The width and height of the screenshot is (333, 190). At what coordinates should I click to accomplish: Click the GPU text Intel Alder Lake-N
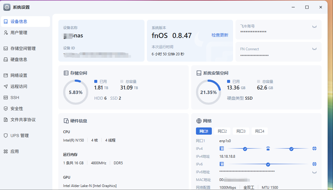click(x=90, y=186)
